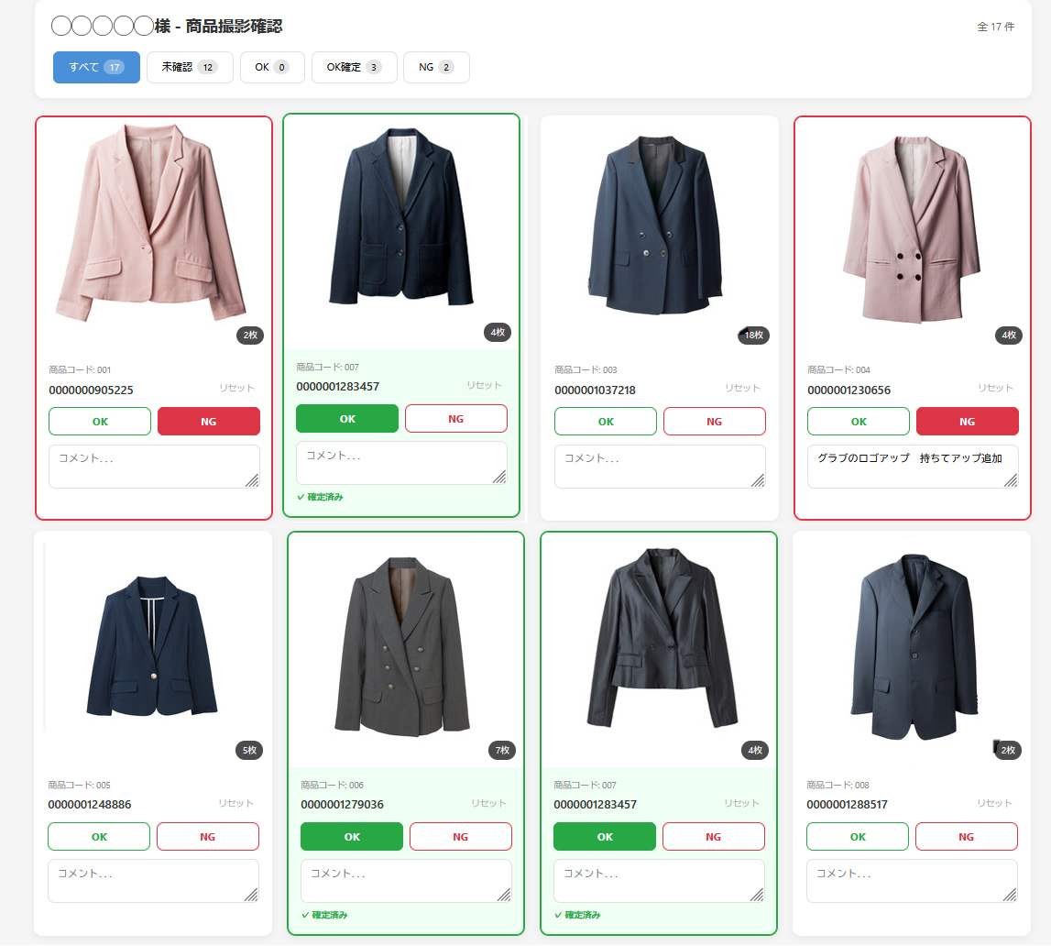
Task: Reset the status of item 004
Action: [995, 388]
